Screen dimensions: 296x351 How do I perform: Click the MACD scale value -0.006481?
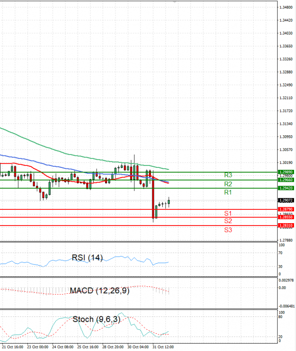point(287,306)
